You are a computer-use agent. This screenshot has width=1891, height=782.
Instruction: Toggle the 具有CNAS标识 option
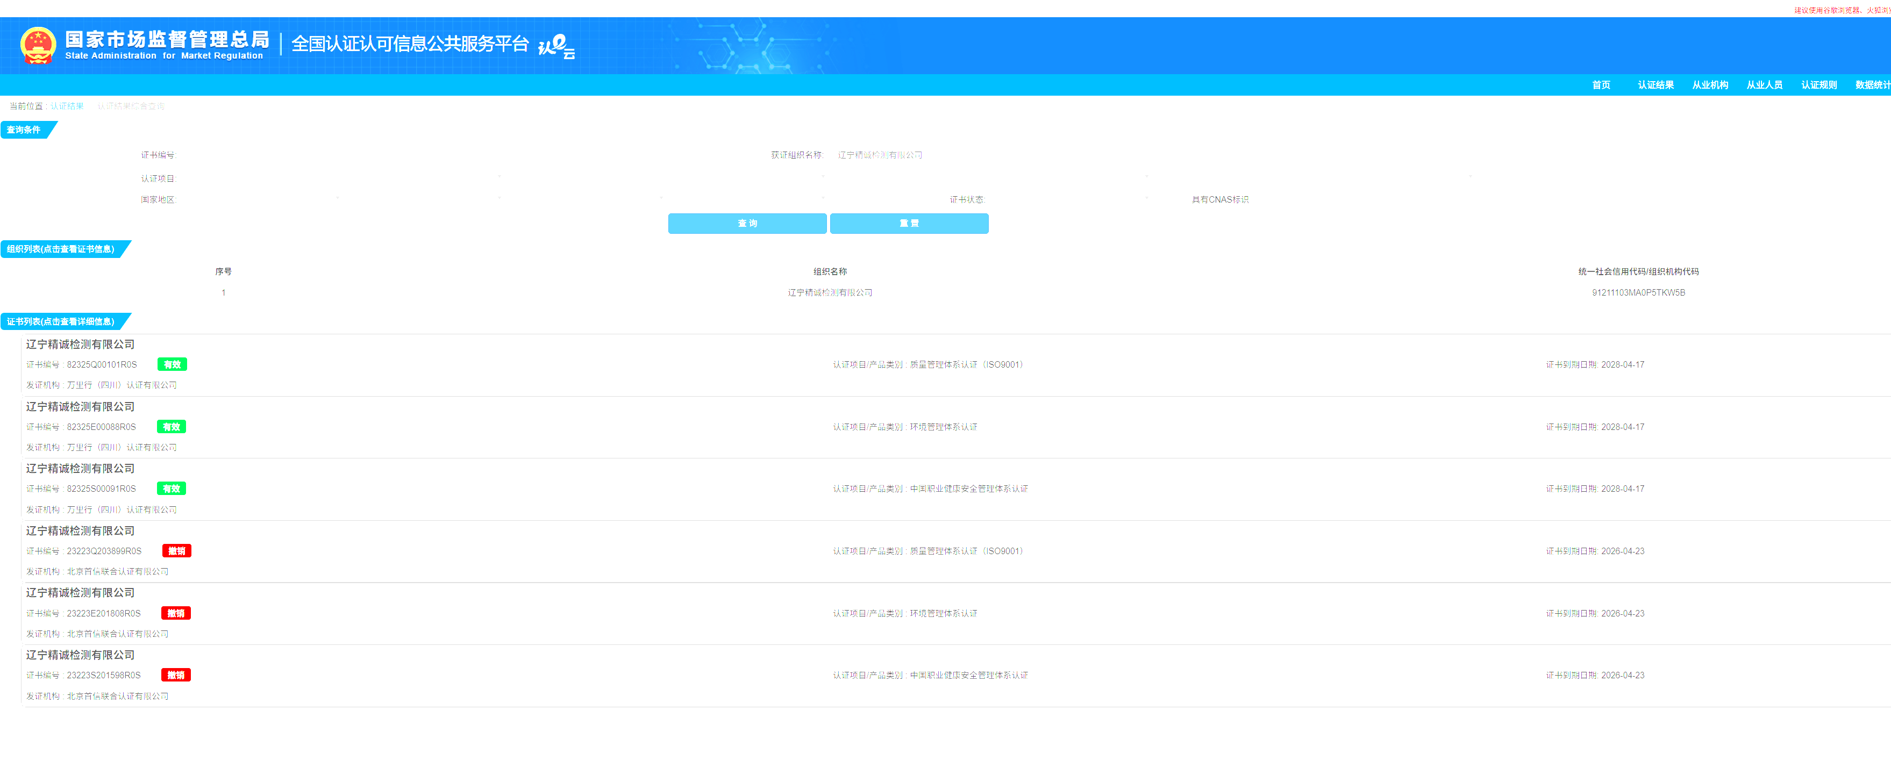click(1219, 199)
